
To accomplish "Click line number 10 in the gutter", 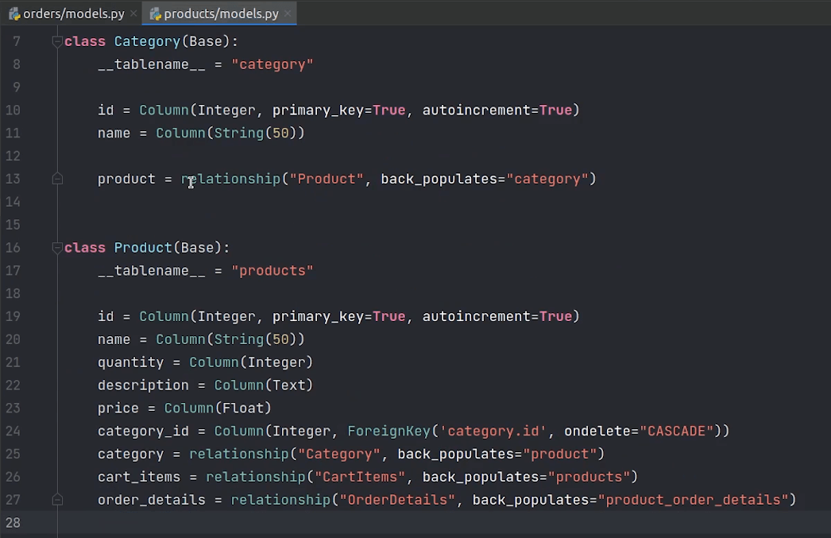I will tap(16, 110).
